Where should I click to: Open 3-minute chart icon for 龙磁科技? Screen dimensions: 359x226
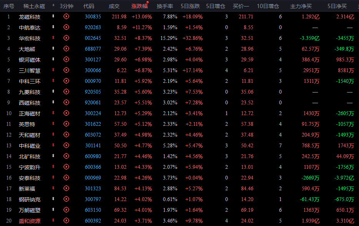(66, 16)
